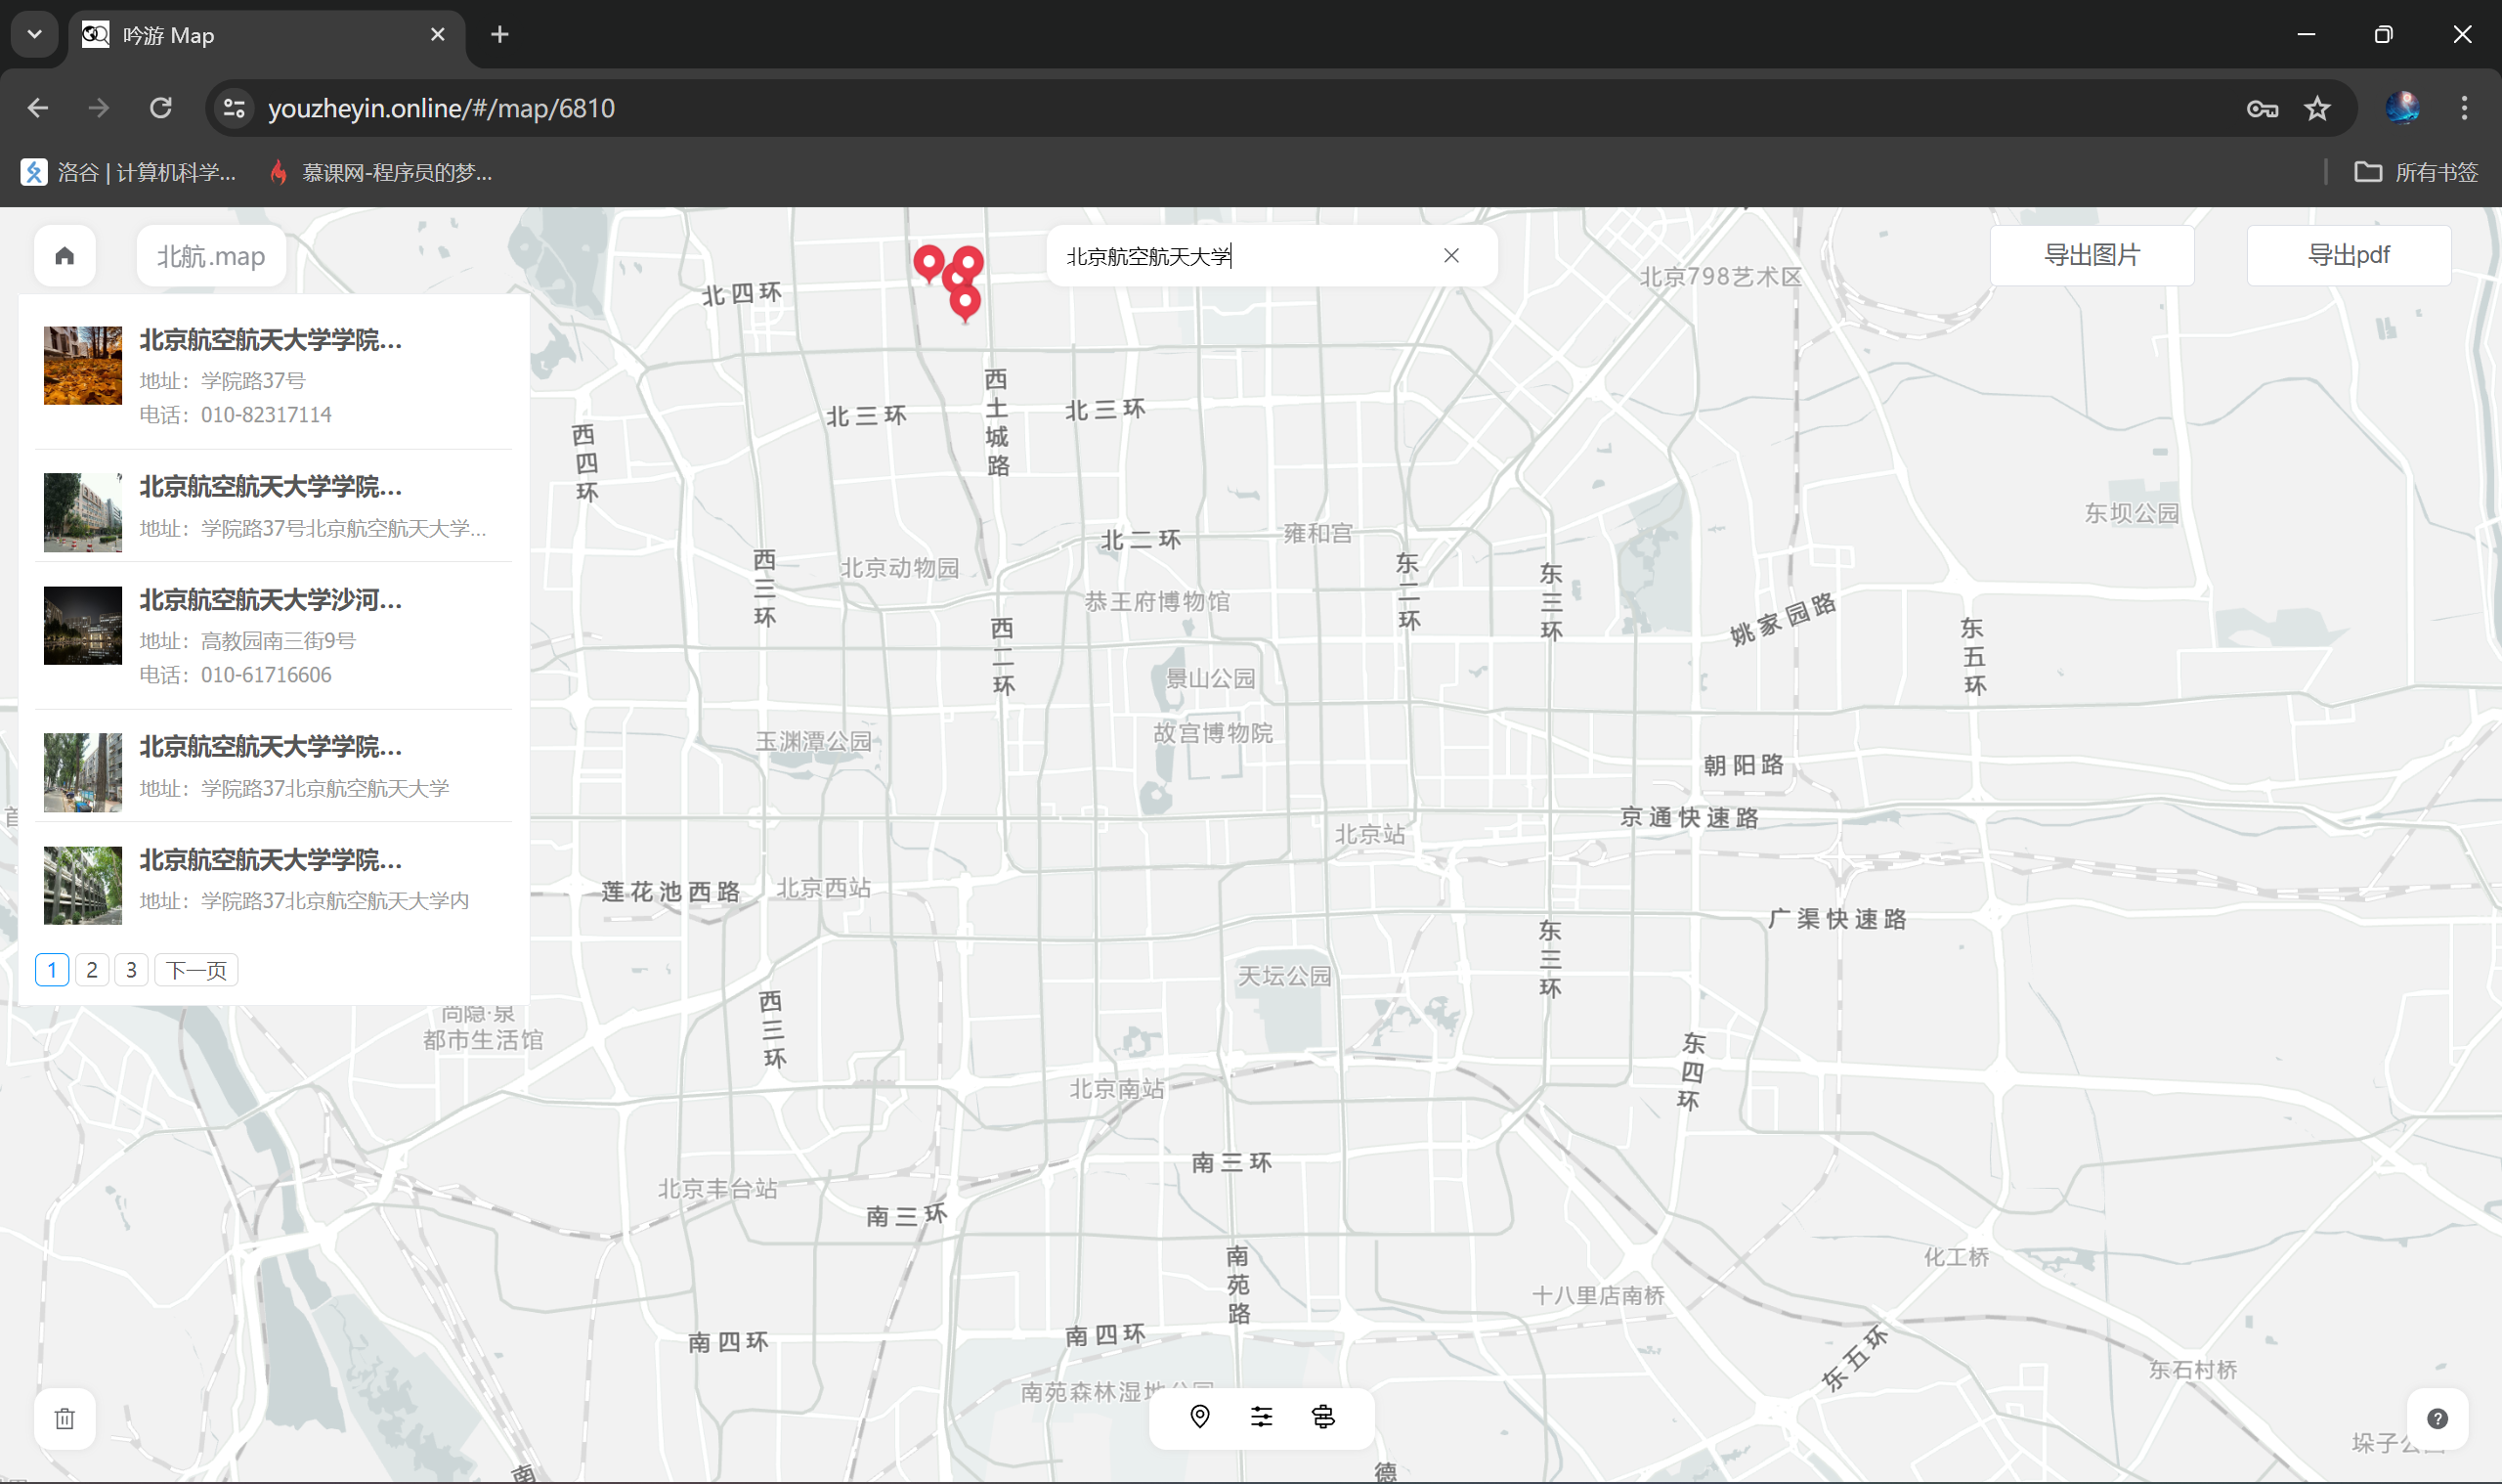The width and height of the screenshot is (2502, 1484).
Task: Click thumbnail of last search result
Action: (83, 885)
